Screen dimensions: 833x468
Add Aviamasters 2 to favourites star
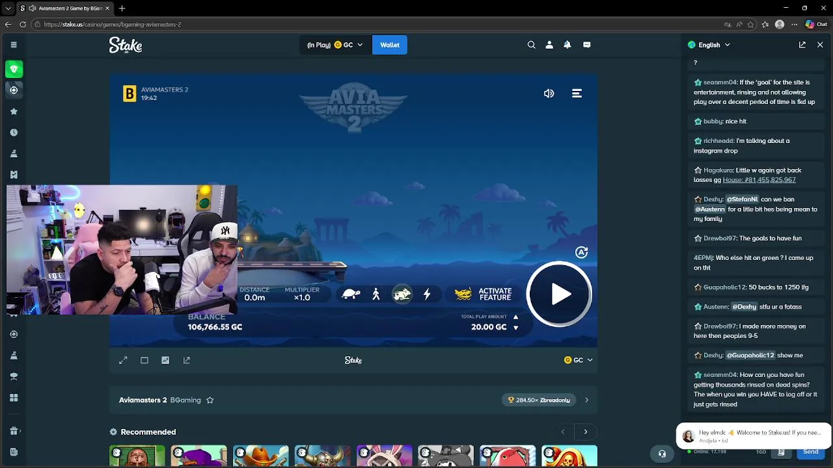[x=210, y=400]
